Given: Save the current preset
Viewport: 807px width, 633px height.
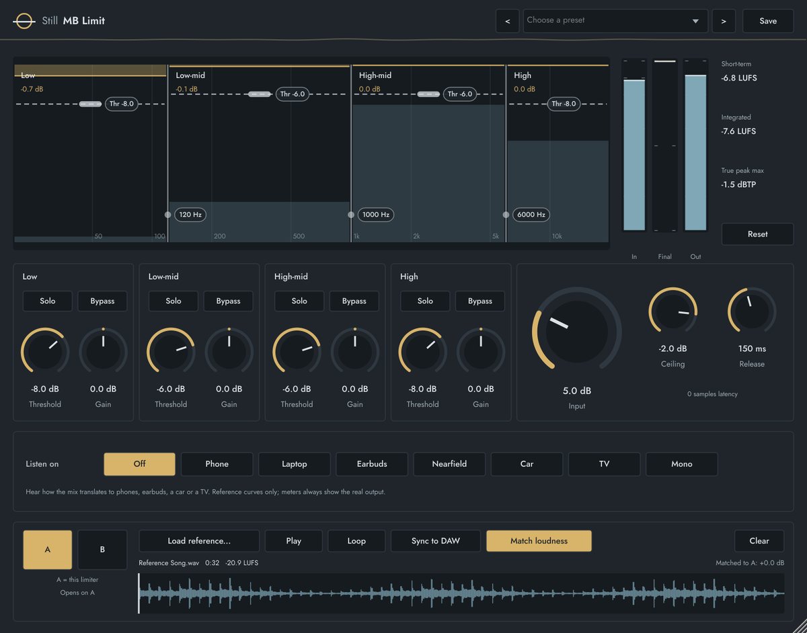Looking at the screenshot, I should [768, 21].
